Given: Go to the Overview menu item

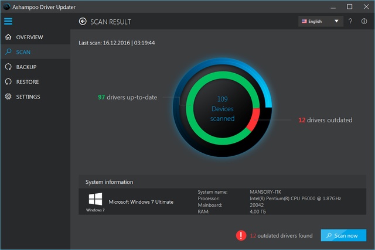Looking at the screenshot, I should (x=29, y=37).
